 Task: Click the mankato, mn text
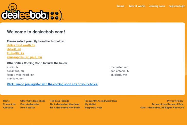[15, 79]
